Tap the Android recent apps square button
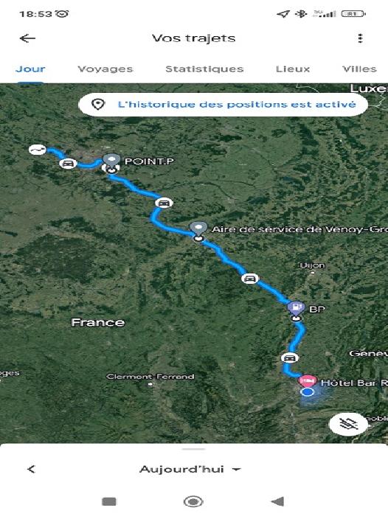Image resolution: width=388 pixels, height=516 pixels. click(x=109, y=501)
